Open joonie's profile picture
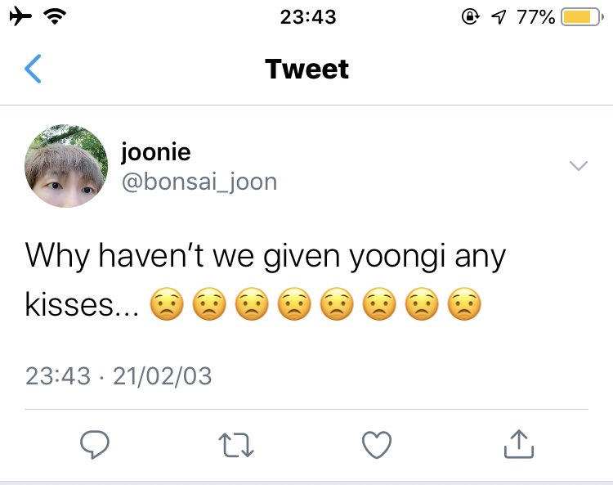613x485 pixels. (x=66, y=166)
